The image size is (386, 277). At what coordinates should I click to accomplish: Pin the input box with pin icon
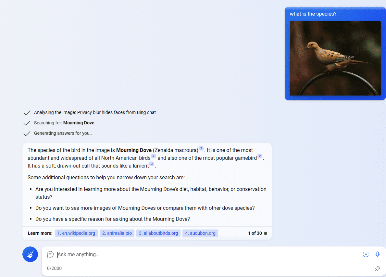(377, 268)
